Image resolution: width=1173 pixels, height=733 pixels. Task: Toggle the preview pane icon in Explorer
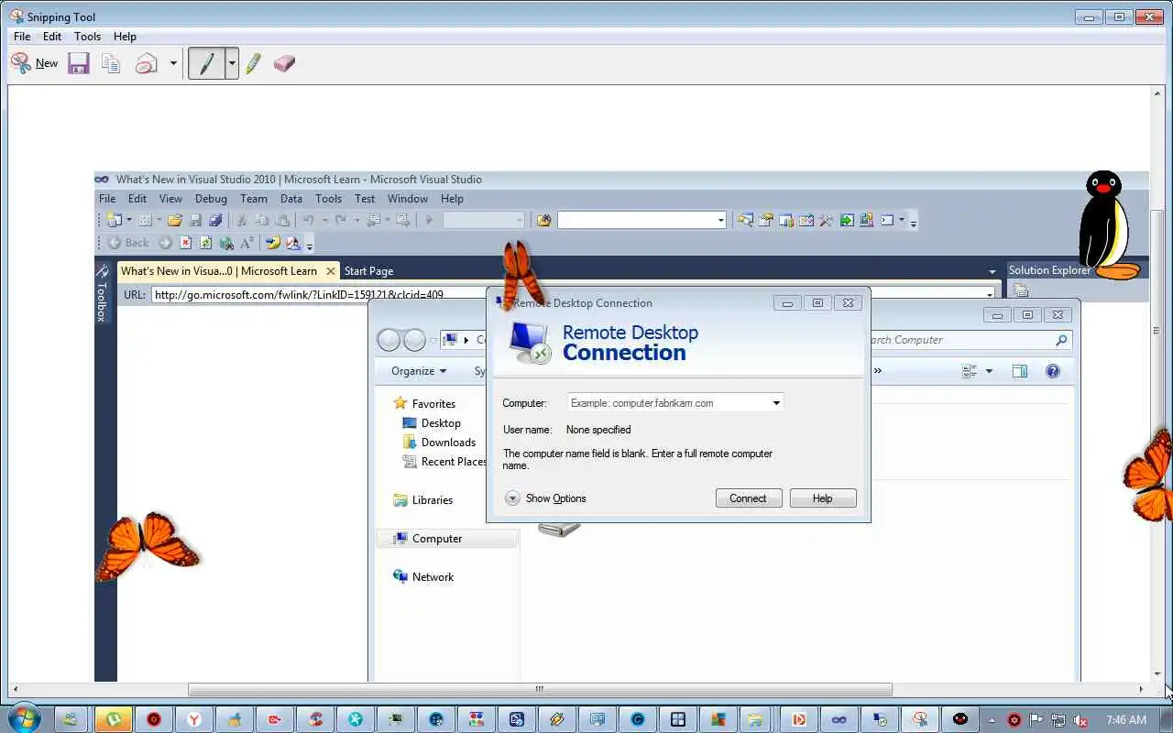point(1020,371)
